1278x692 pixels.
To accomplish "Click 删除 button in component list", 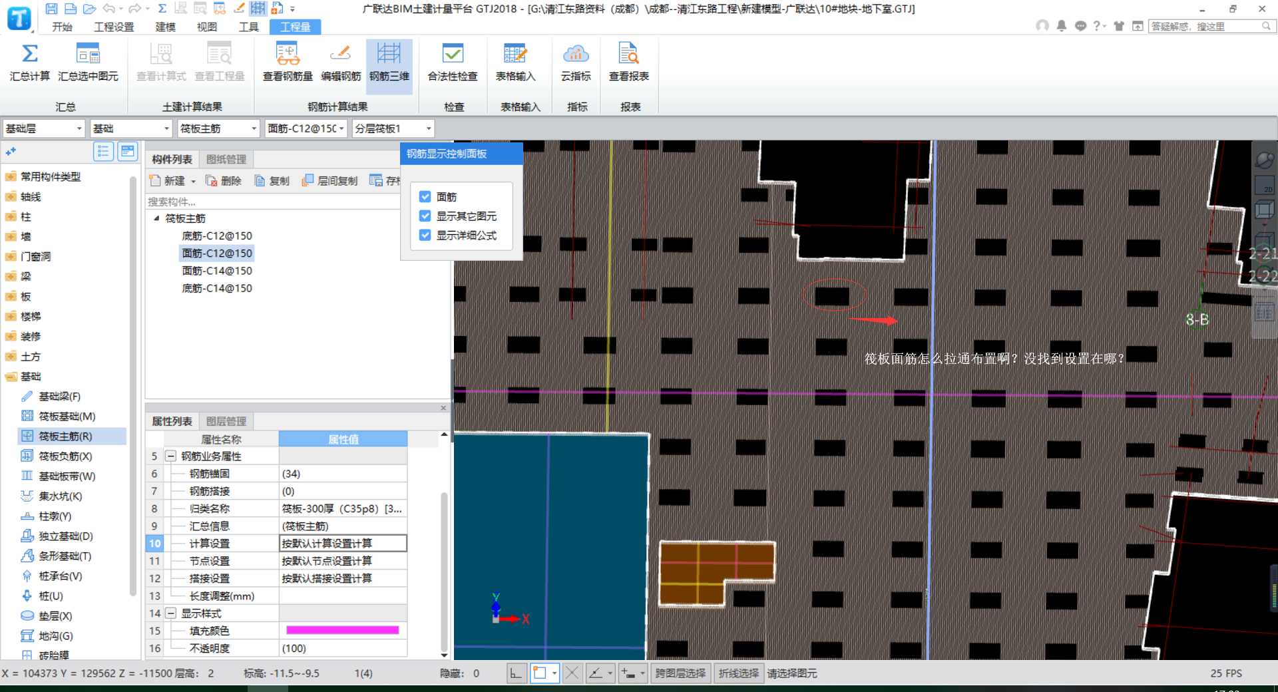I will tap(224, 181).
